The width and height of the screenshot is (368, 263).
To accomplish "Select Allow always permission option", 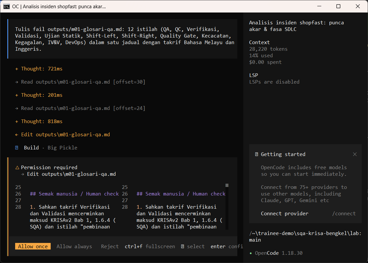I will [x=74, y=246].
